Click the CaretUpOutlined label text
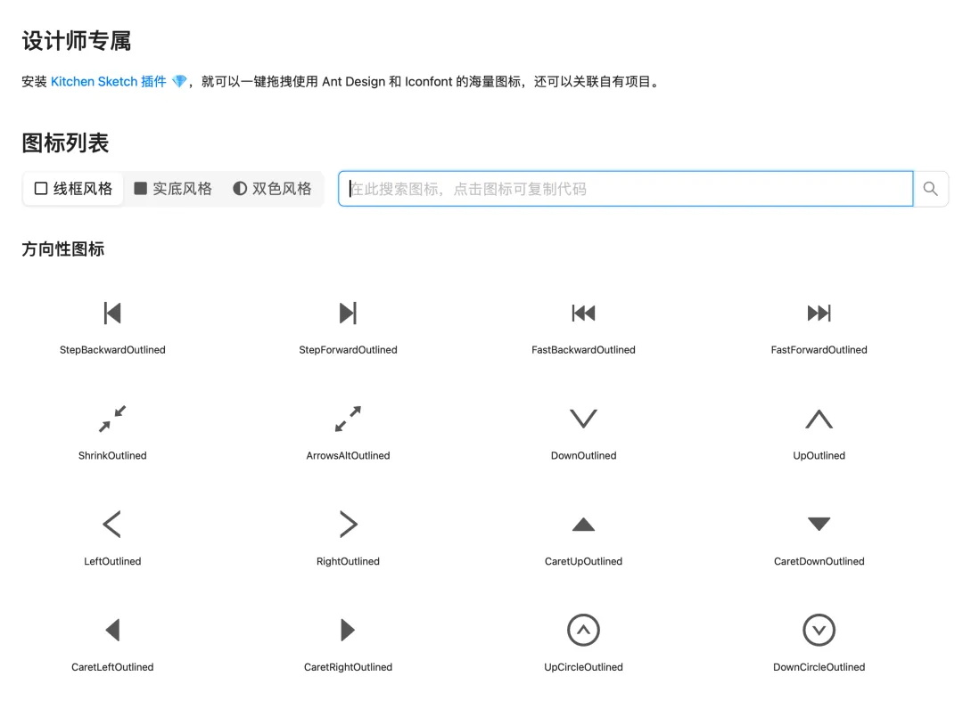Viewport: 963px width, 717px height. [x=583, y=561]
